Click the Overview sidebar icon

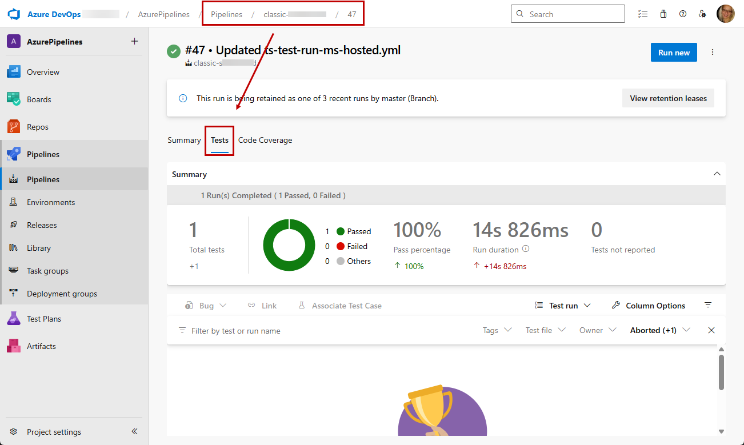[x=14, y=72]
